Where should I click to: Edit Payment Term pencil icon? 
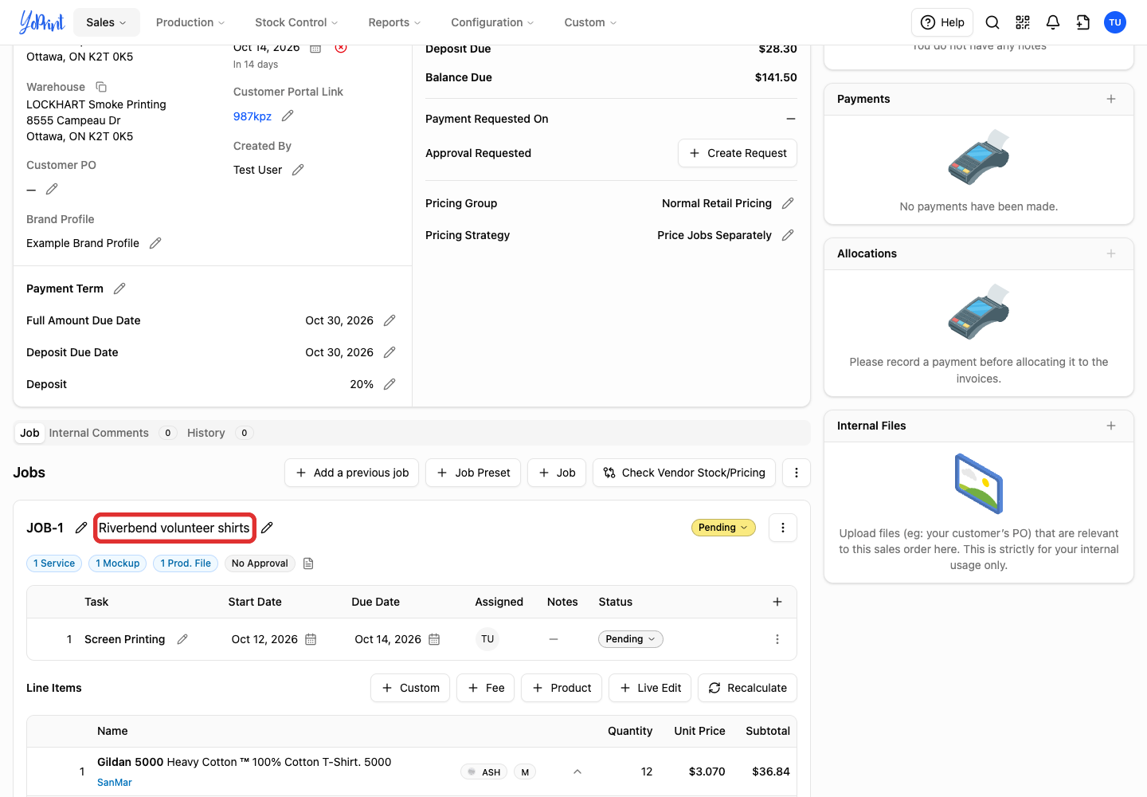click(119, 289)
